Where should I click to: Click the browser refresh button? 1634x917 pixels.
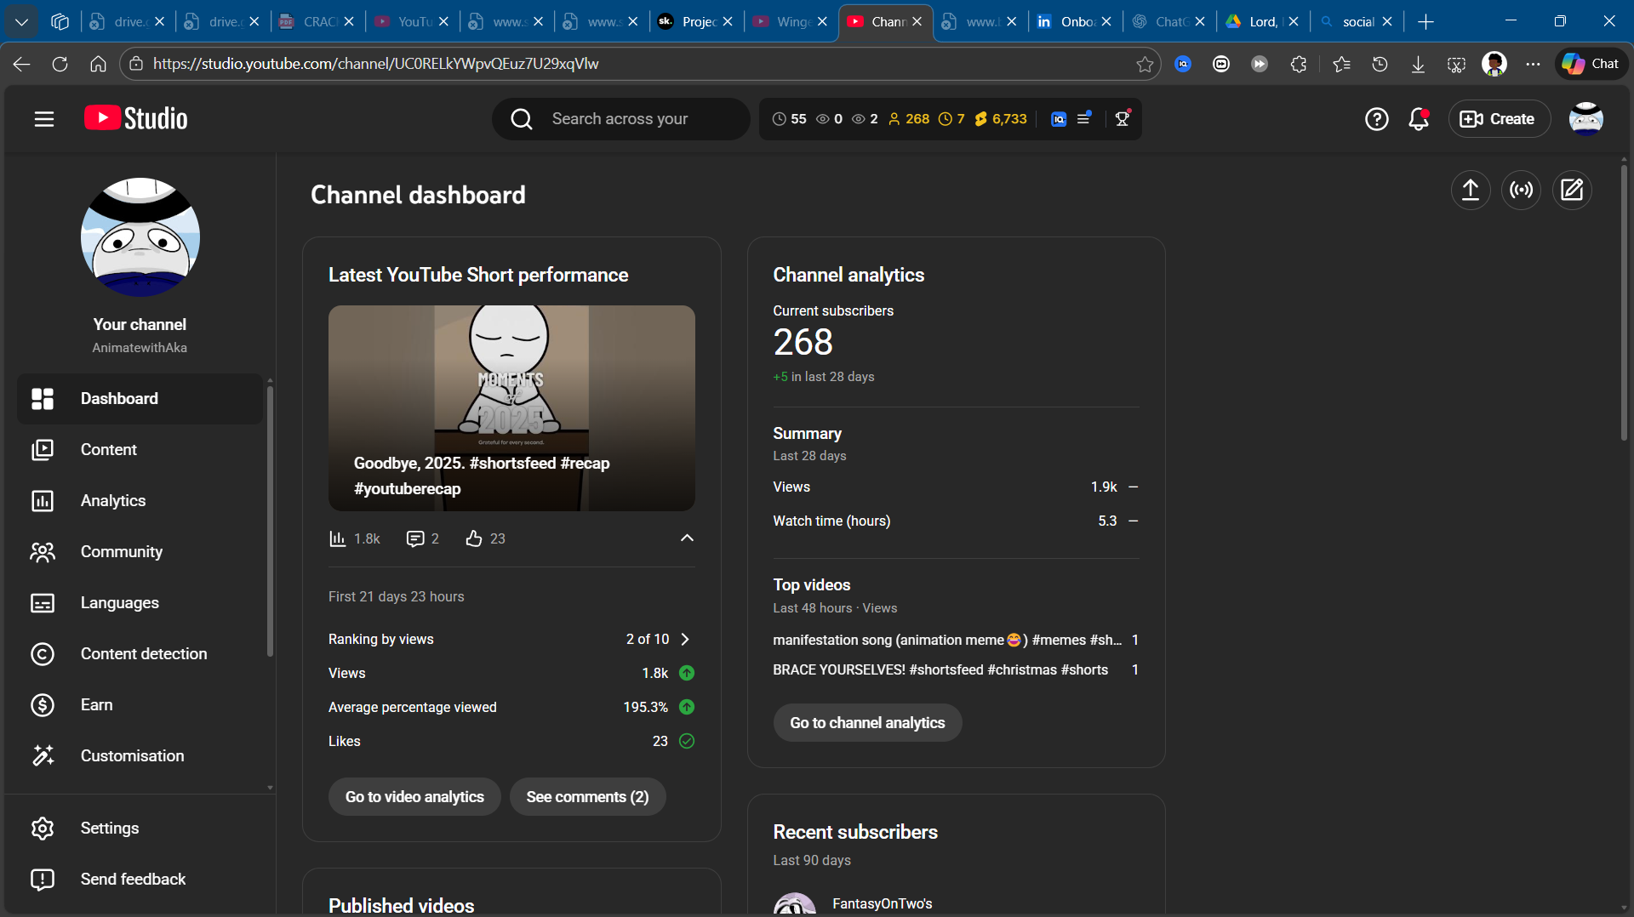(60, 64)
